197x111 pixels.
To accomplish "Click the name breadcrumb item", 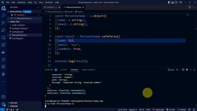I will 79,12.
